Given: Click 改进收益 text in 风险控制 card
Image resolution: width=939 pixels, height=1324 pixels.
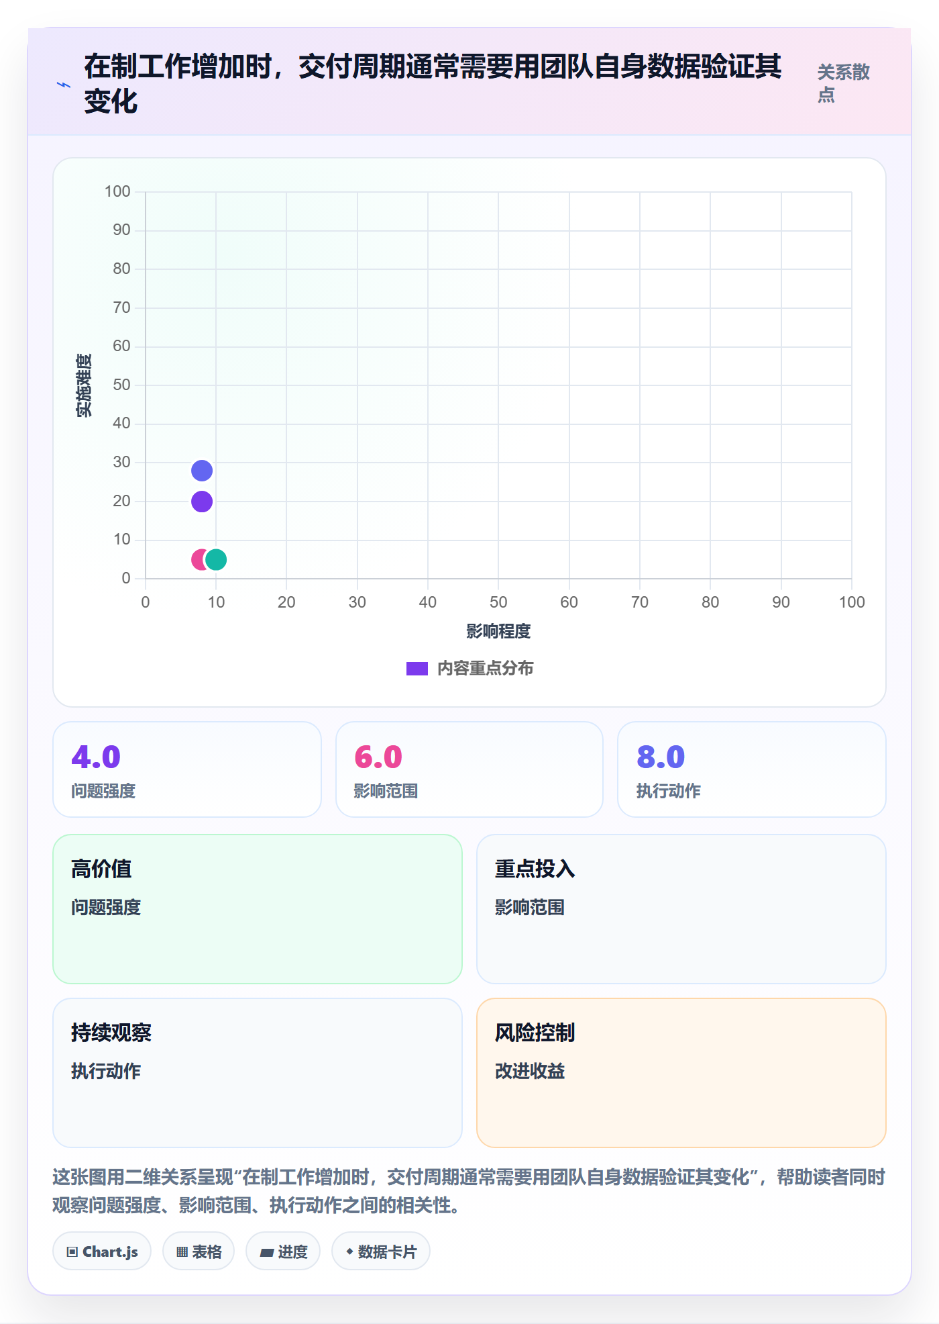Looking at the screenshot, I should (x=530, y=1071).
